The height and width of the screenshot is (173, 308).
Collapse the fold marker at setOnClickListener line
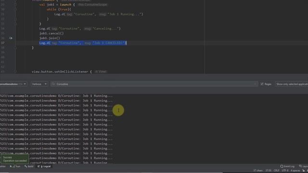15,72
